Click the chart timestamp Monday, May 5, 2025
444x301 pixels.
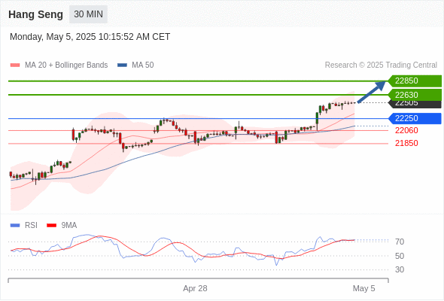90,37
